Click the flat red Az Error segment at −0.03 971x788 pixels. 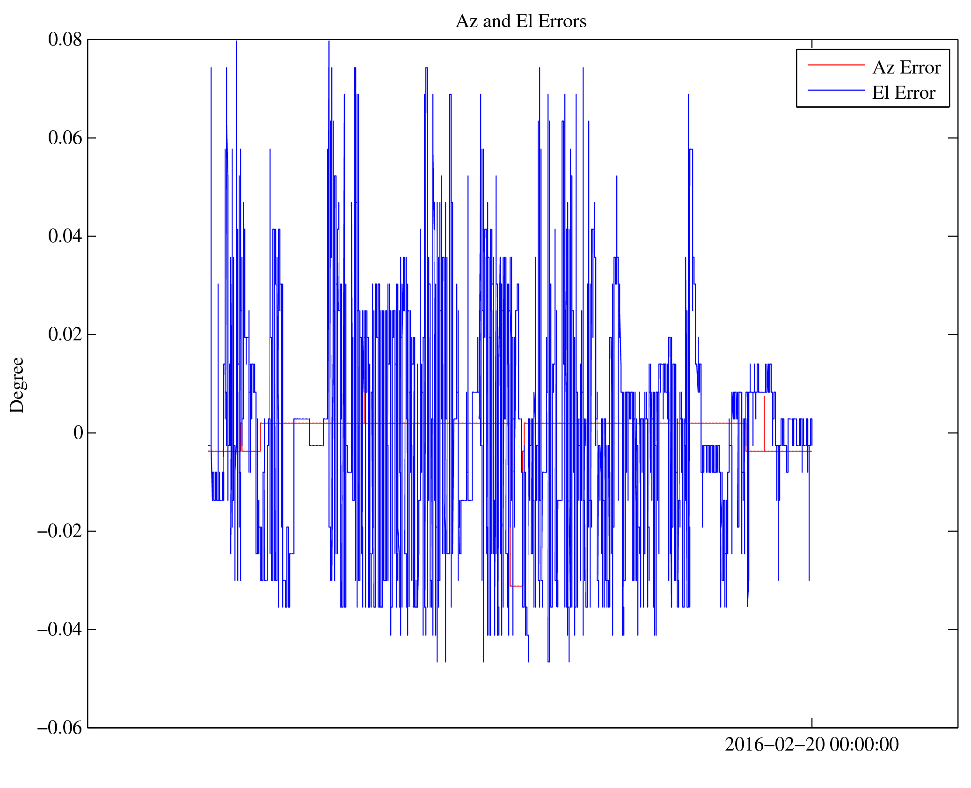[x=516, y=586]
